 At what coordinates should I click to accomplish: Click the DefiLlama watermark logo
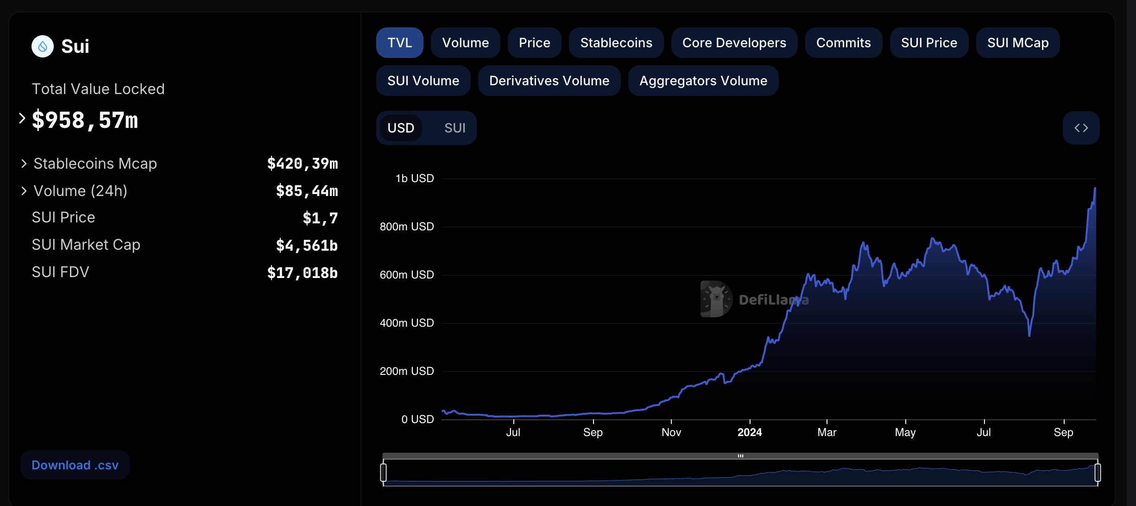[716, 299]
